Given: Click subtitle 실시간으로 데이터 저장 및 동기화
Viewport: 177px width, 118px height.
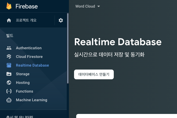Looking at the screenshot, I should [x=109, y=54].
